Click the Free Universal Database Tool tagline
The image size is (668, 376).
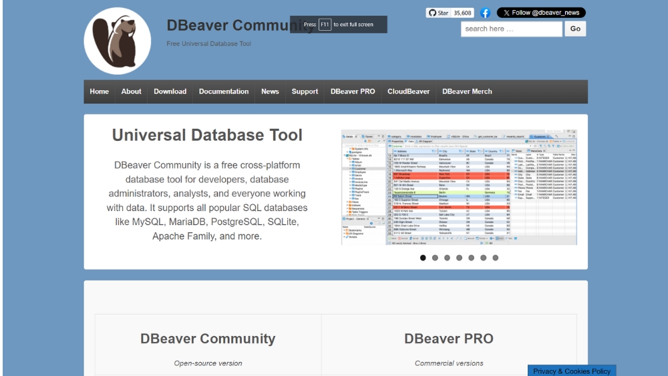[208, 43]
